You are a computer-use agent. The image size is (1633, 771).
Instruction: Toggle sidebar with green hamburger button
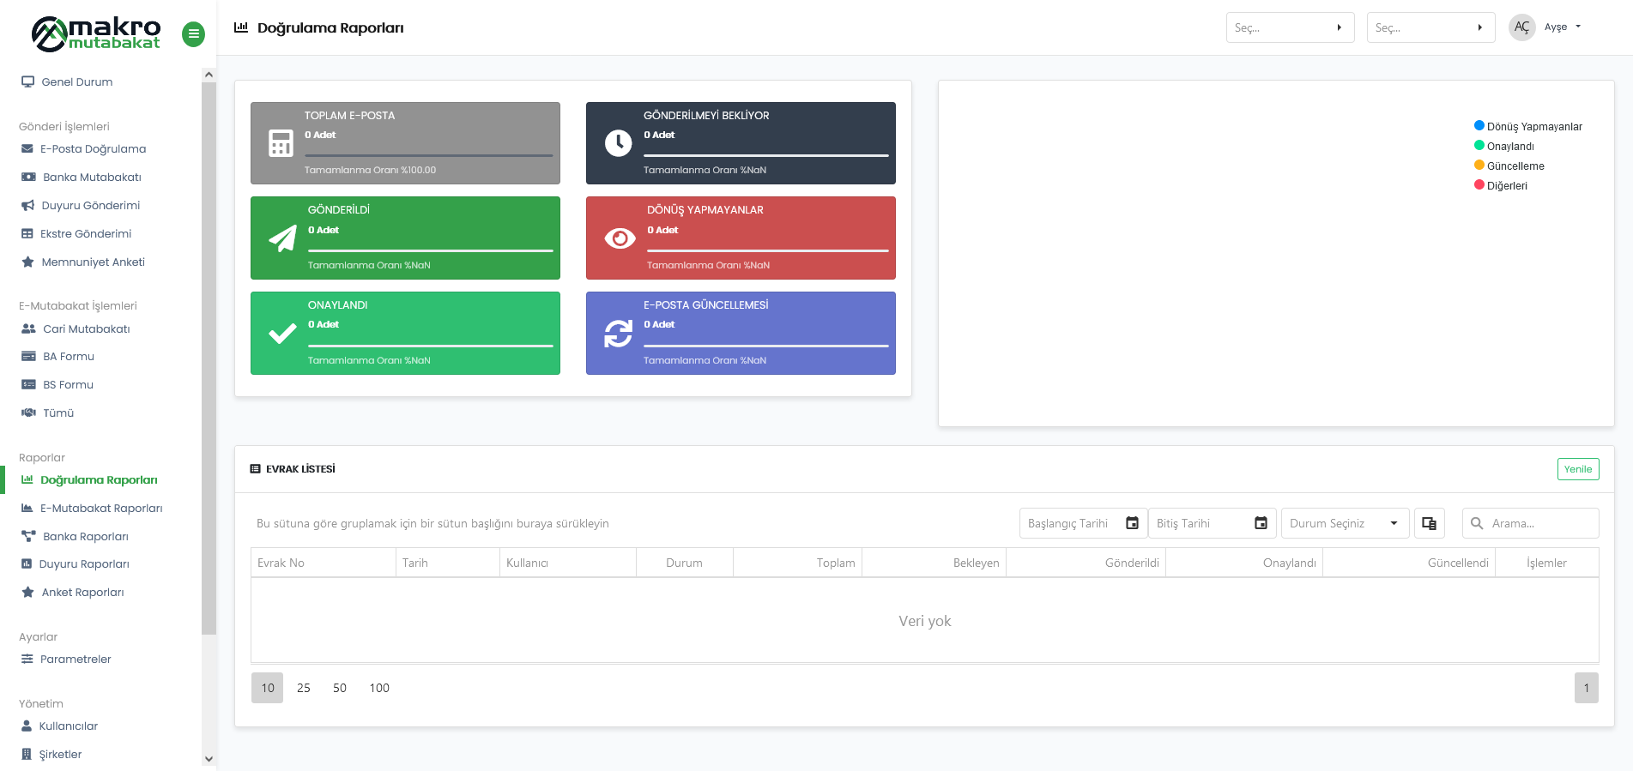(x=193, y=34)
